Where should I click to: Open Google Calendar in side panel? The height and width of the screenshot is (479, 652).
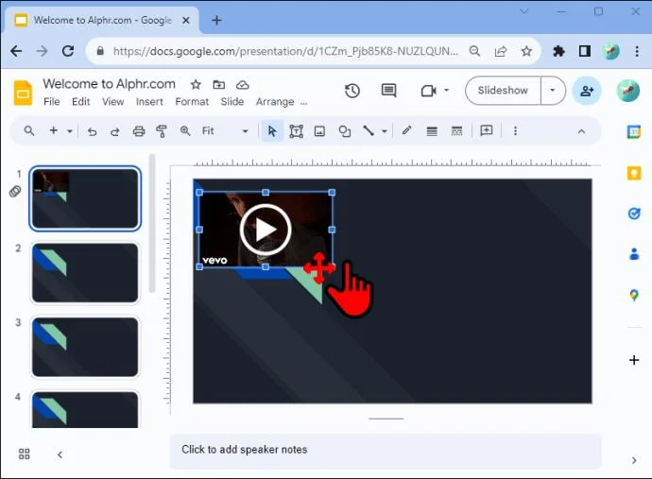[634, 132]
